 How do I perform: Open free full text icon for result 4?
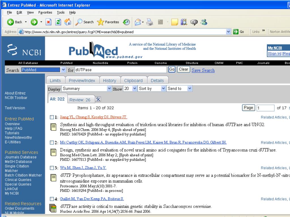tap(53, 208)
